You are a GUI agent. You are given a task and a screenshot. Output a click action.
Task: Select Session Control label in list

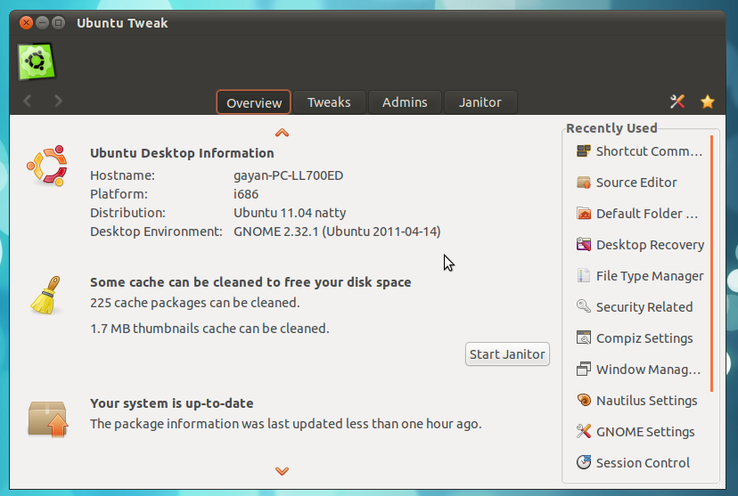click(x=643, y=463)
